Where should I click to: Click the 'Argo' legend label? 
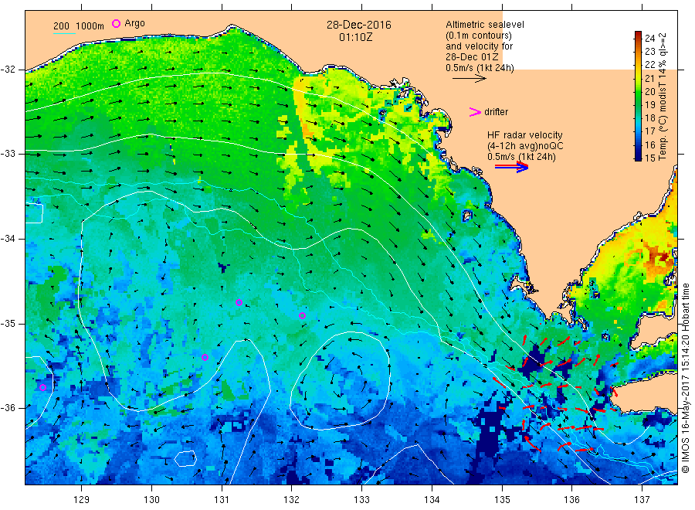pos(134,23)
